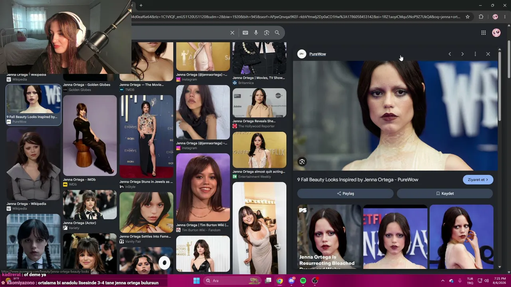This screenshot has width=511, height=287.
Task: Open the Google account avatar
Action: tap(496, 33)
